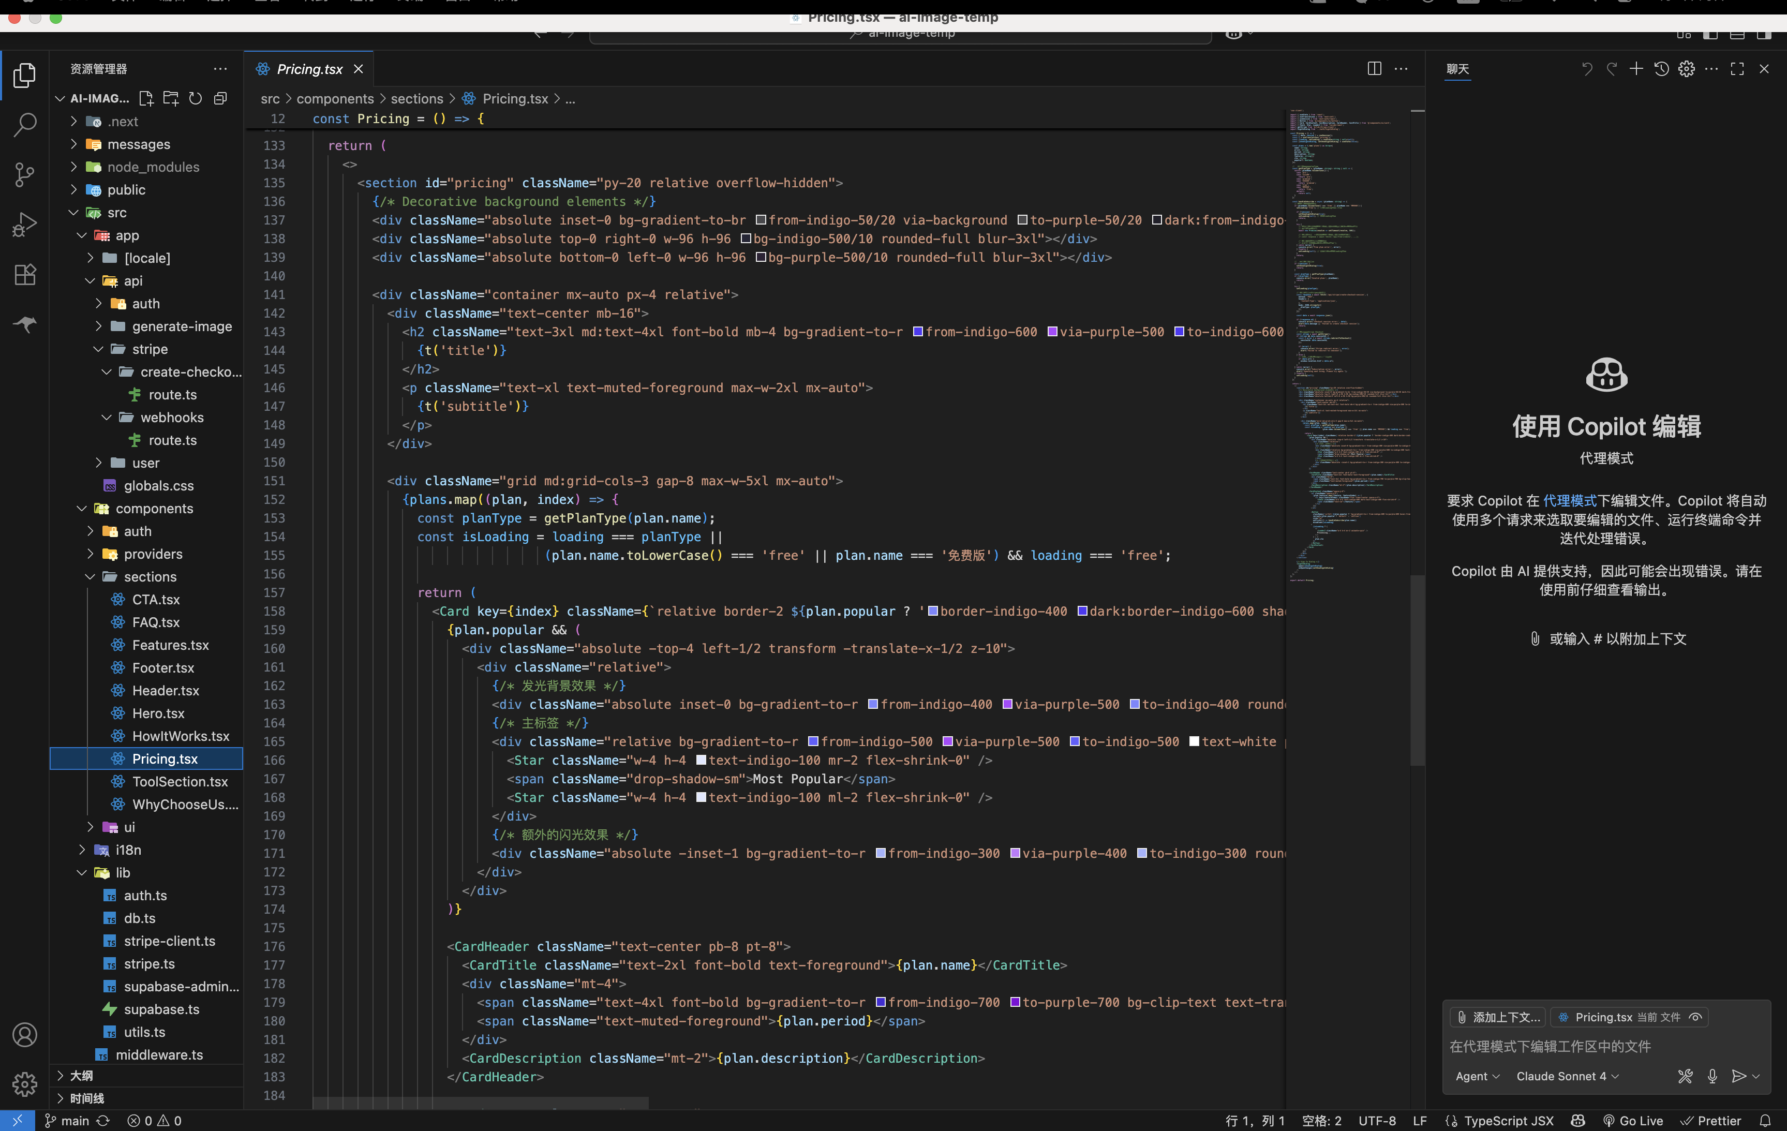Collapse all folders in explorer
The image size is (1787, 1131).
click(x=220, y=98)
